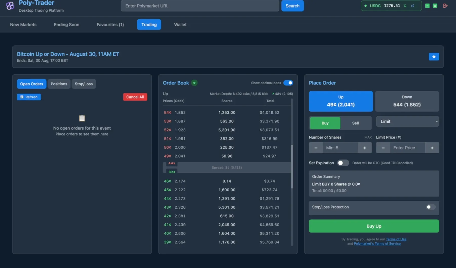The image size is (456, 268).
Task: Switch to the Ending Soon tab
Action: (x=67, y=25)
